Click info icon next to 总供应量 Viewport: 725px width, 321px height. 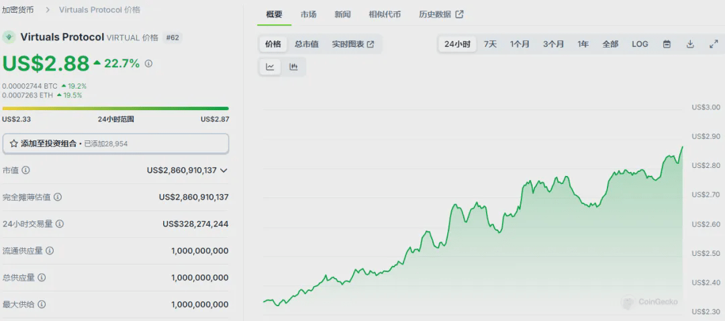(42, 277)
